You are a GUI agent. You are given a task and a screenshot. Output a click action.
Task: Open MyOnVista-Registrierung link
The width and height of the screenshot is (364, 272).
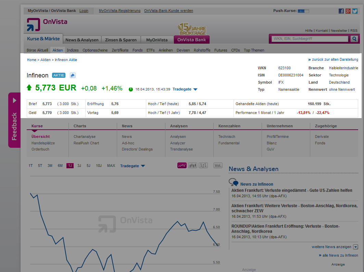pos(120,11)
